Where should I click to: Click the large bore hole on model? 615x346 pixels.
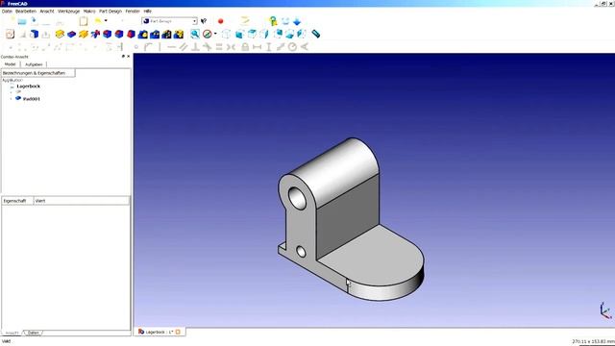point(297,198)
